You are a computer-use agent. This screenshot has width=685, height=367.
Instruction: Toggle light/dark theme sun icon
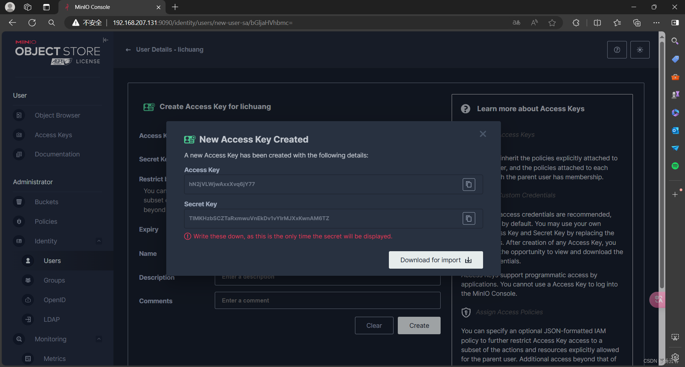640,50
